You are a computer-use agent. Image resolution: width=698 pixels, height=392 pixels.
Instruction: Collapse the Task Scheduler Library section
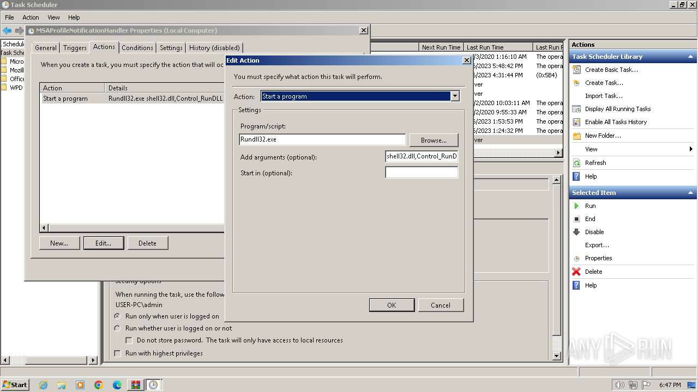tap(690, 57)
